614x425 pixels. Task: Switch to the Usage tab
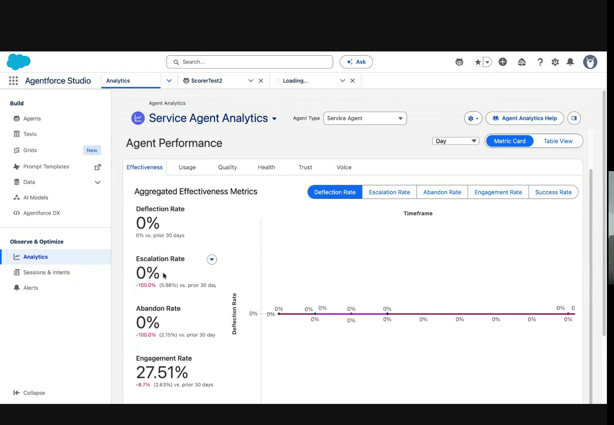point(187,167)
